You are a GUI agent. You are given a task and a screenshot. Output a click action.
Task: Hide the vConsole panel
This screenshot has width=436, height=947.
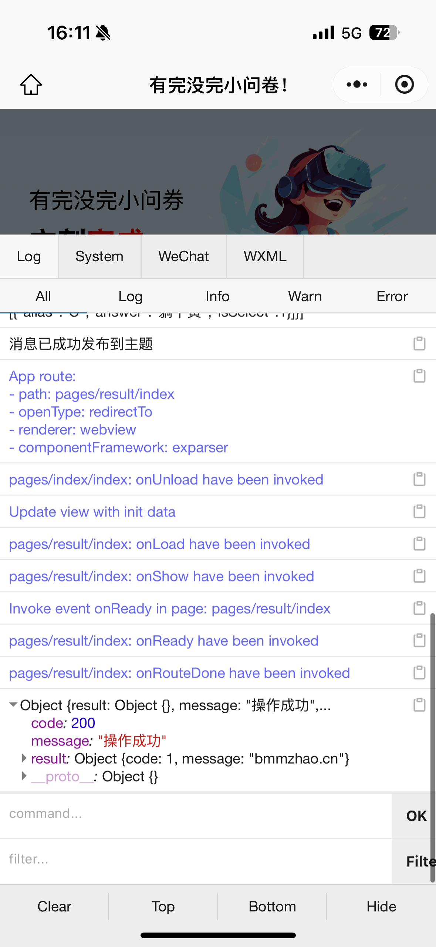(381, 907)
